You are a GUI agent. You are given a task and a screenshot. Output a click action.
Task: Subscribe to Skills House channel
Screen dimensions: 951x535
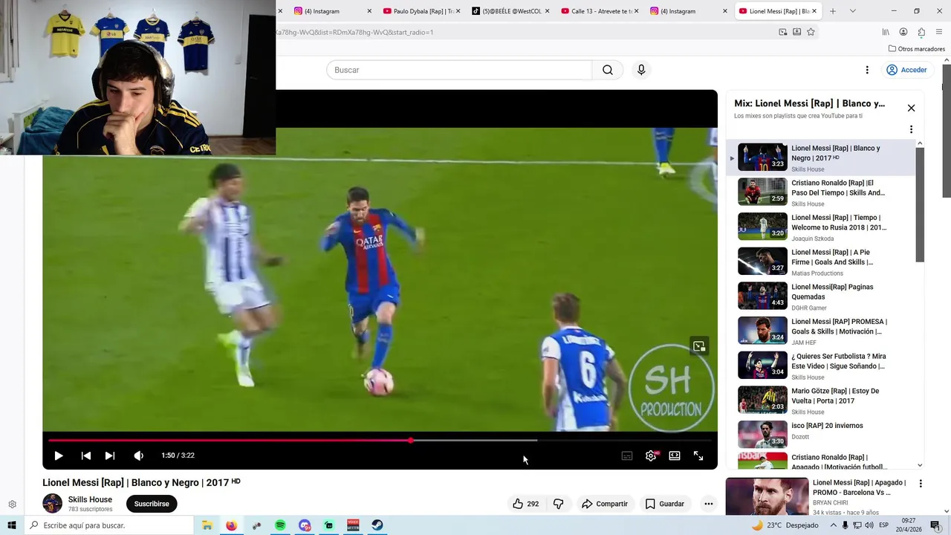(x=152, y=504)
